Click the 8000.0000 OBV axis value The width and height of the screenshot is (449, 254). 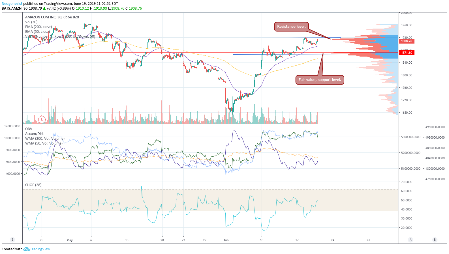tap(13, 150)
